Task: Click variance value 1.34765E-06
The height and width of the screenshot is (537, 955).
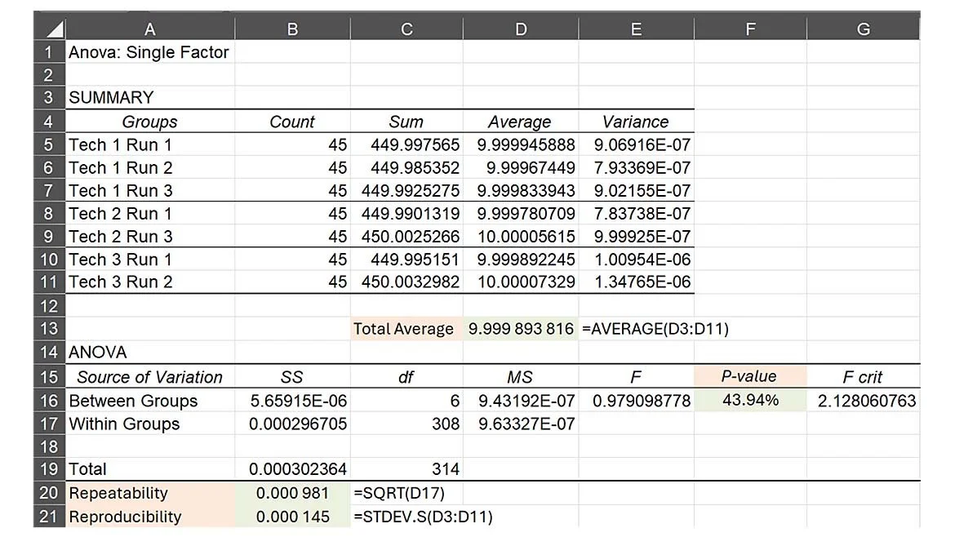Action: click(x=636, y=282)
